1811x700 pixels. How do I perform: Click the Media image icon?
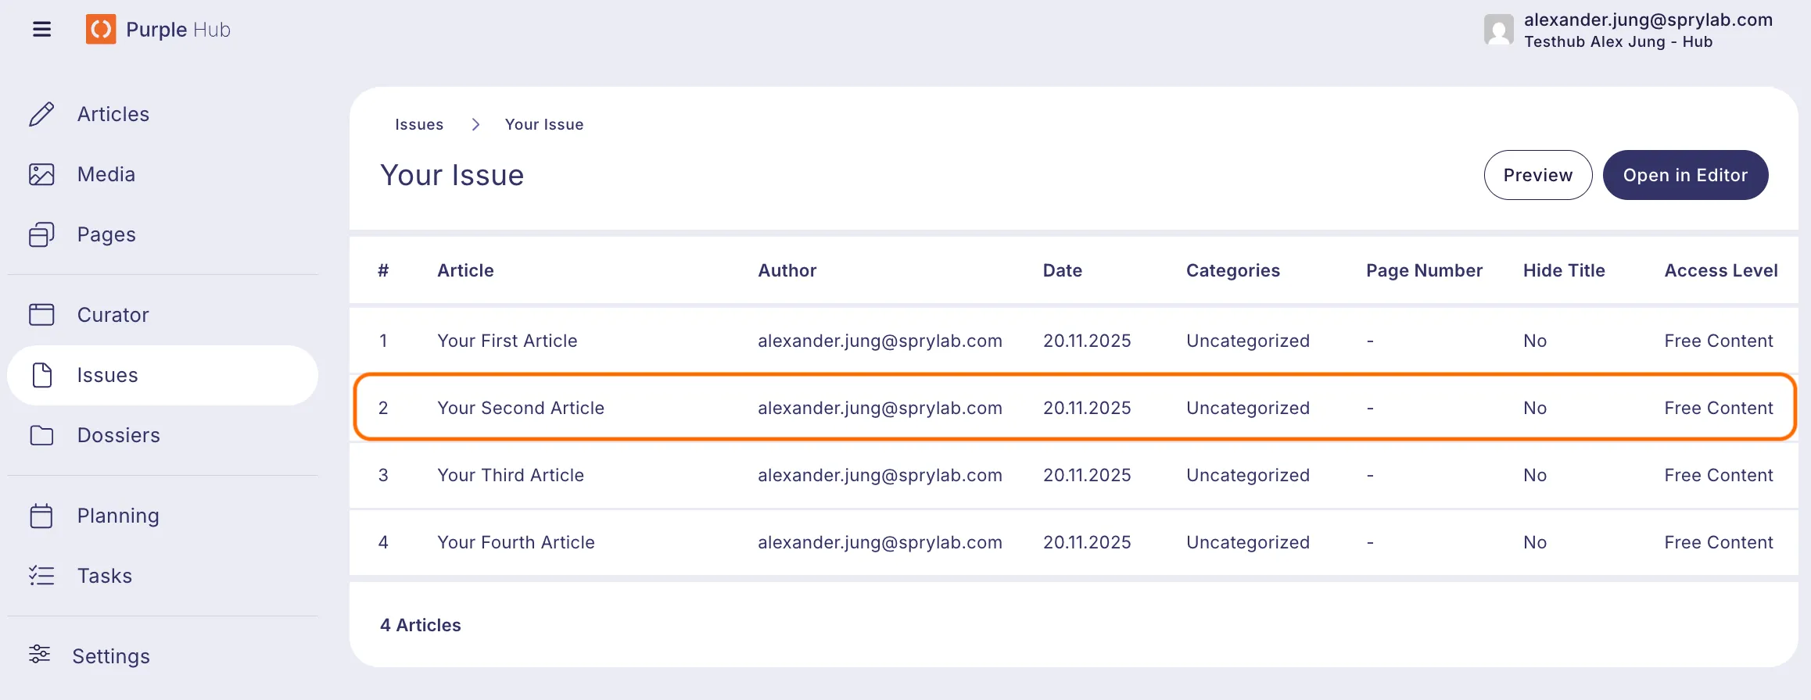[41, 174]
